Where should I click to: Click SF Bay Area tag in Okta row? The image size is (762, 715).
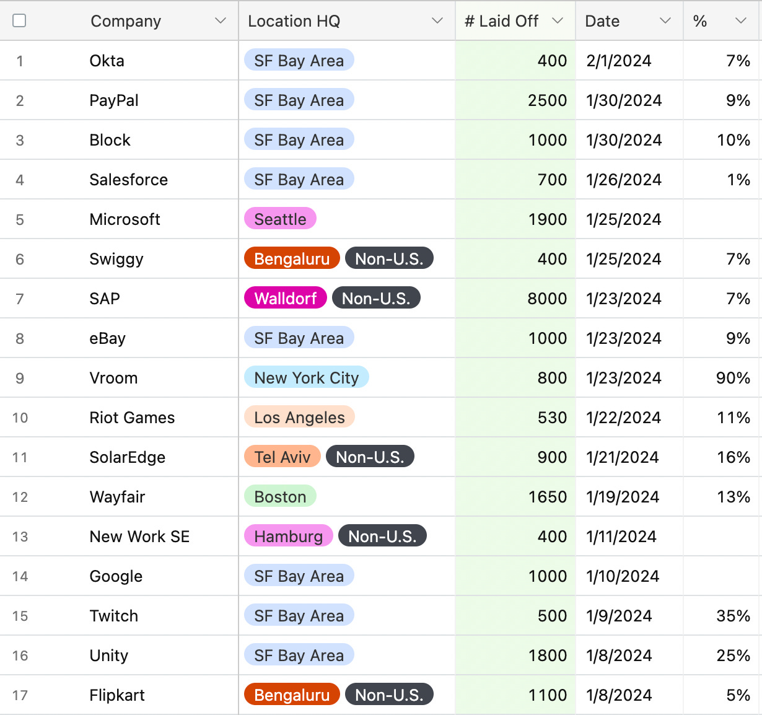coord(299,60)
